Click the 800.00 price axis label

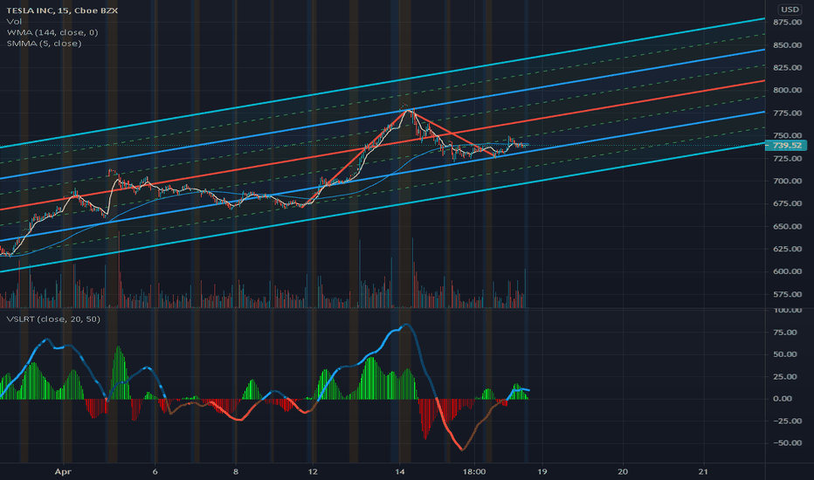[x=787, y=90]
